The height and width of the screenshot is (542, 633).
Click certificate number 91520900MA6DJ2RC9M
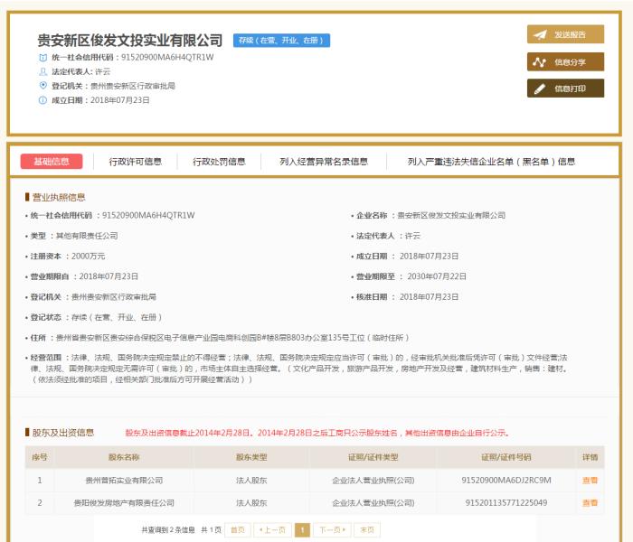506,481
